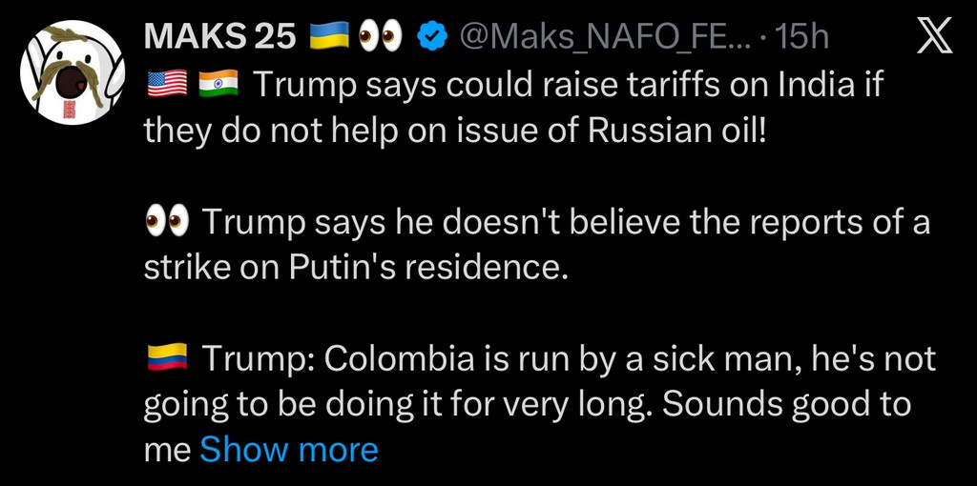Expand the tweet with Show more
The width and height of the screenshot is (977, 486).
click(x=288, y=449)
